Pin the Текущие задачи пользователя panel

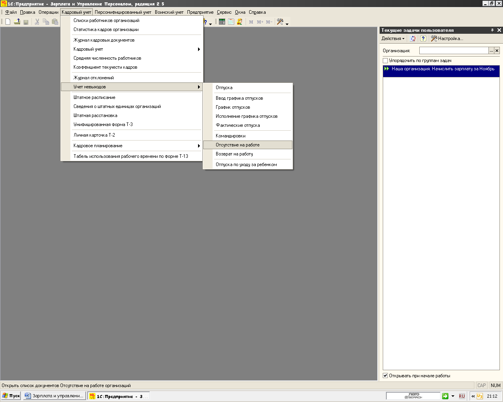coord(492,30)
